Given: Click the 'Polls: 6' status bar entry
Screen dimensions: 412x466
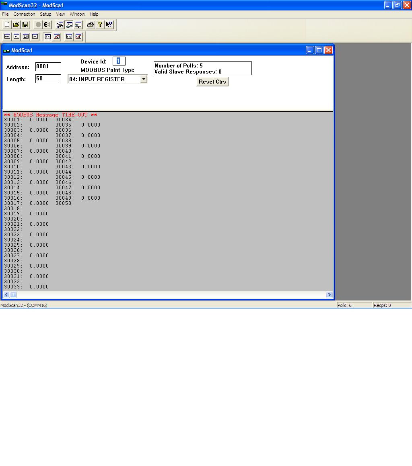Looking at the screenshot, I should tap(344, 305).
